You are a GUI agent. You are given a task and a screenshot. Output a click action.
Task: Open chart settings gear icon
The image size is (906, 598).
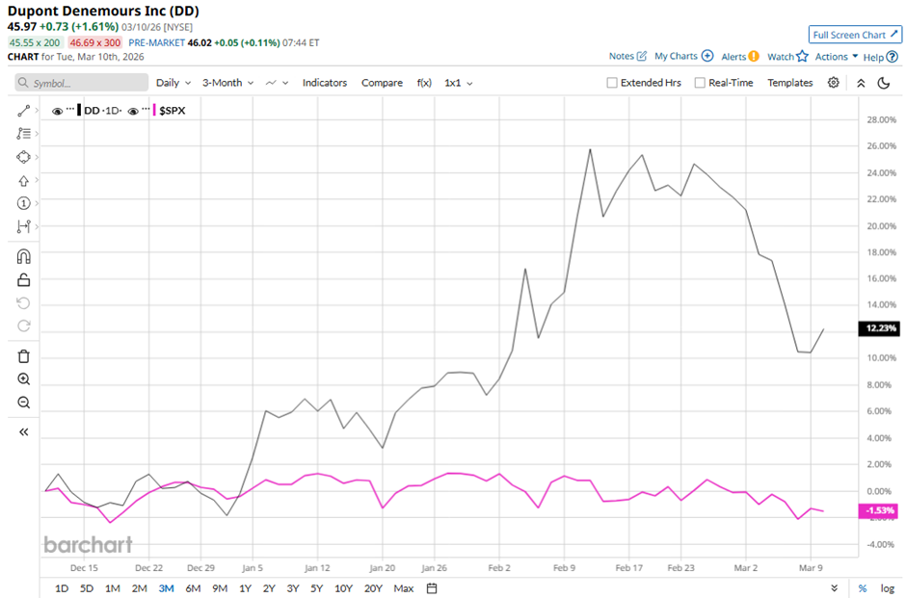[834, 83]
